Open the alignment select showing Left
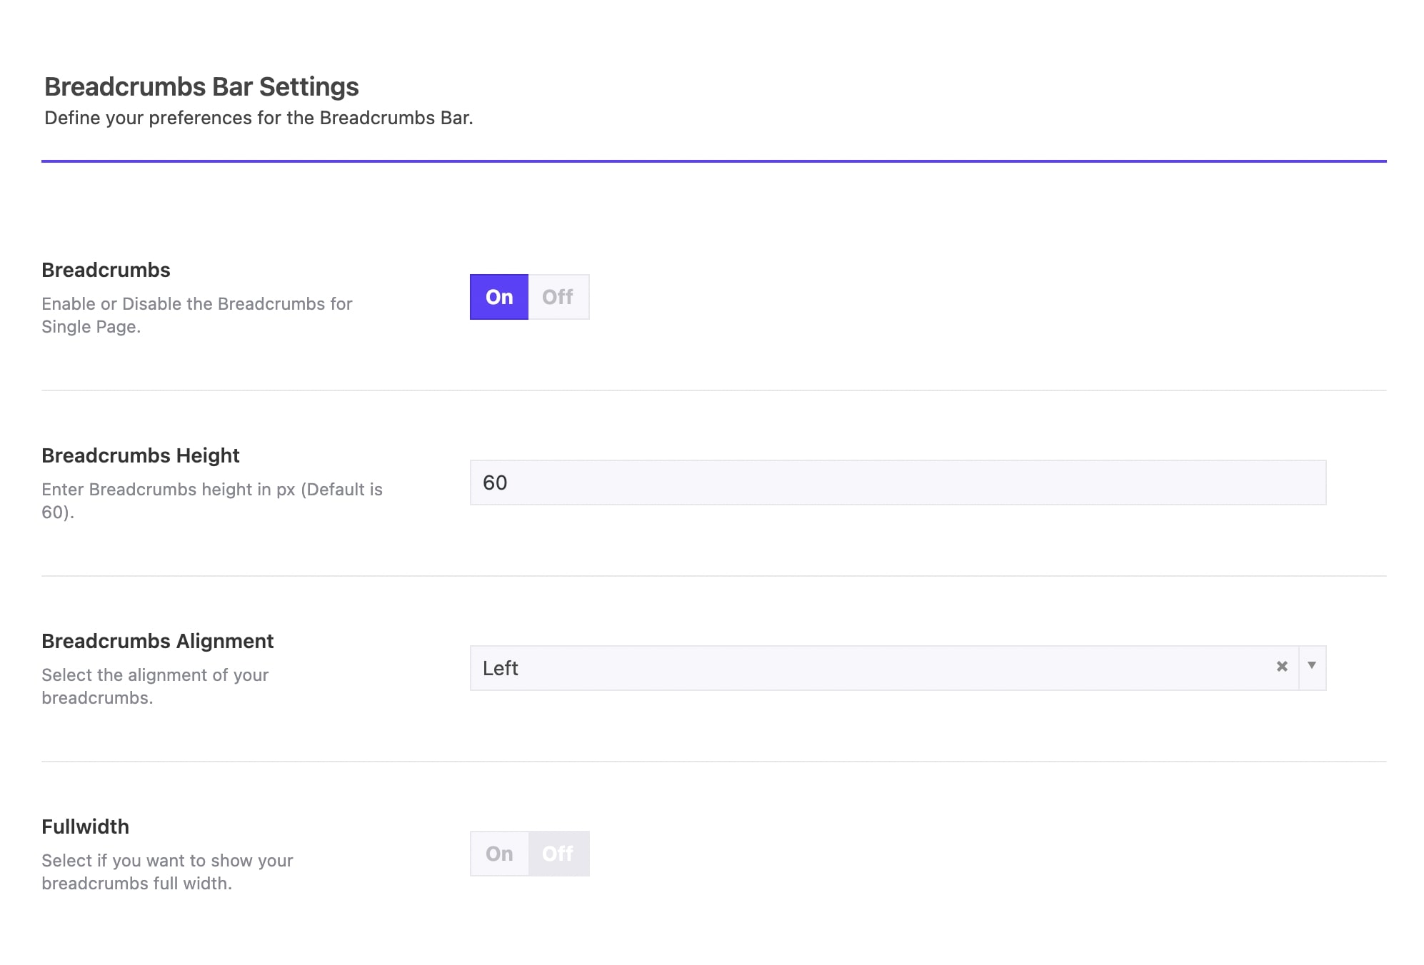 coord(857,668)
